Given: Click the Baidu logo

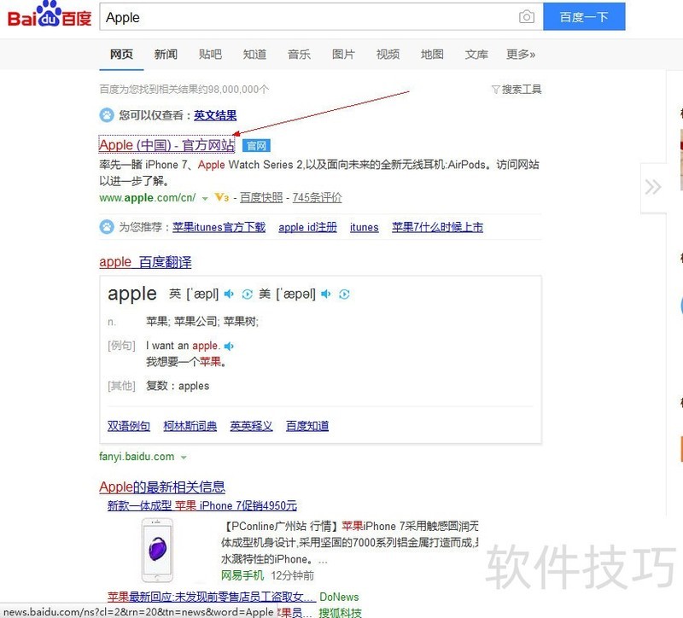Looking at the screenshot, I should point(50,15).
